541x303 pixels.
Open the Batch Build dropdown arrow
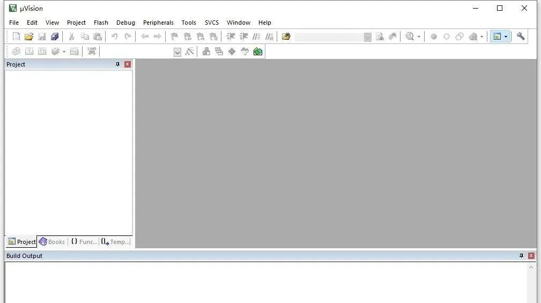[x=64, y=52]
